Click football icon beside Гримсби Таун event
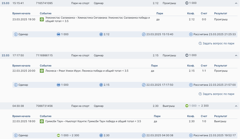This screenshot has width=240, height=139. 42,121
